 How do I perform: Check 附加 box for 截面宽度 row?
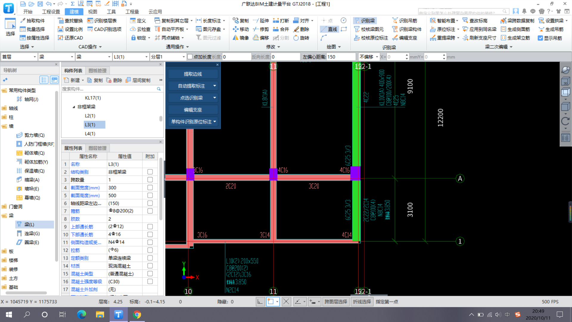(x=150, y=188)
